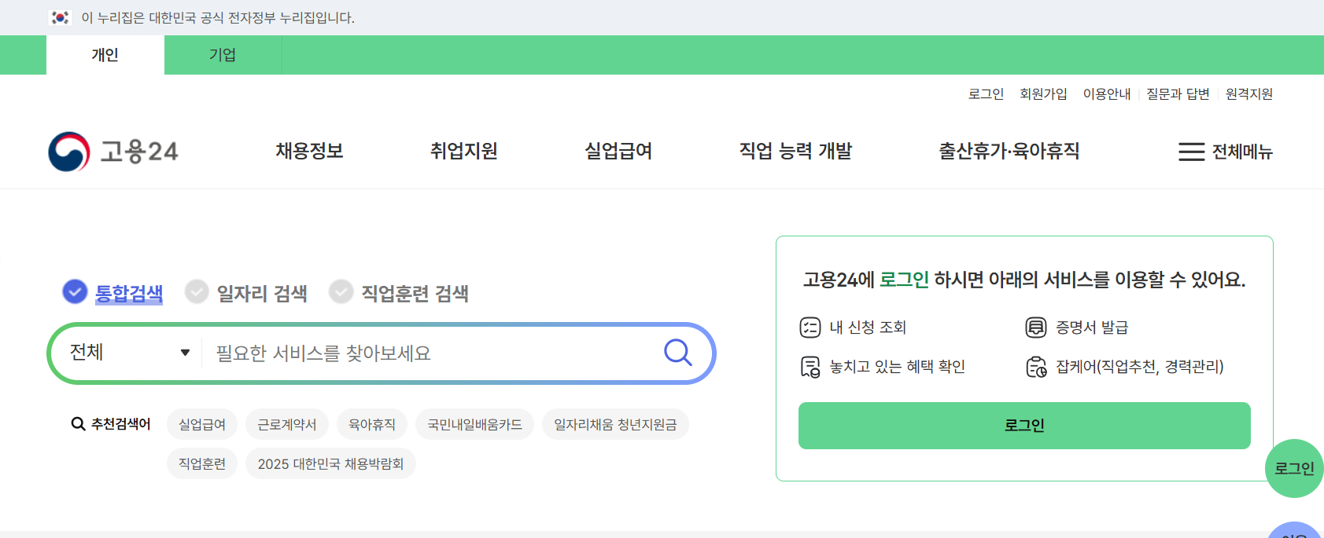1324x538 pixels.
Task: Open the 출산휴가·육아휴직 menu
Action: [1009, 151]
